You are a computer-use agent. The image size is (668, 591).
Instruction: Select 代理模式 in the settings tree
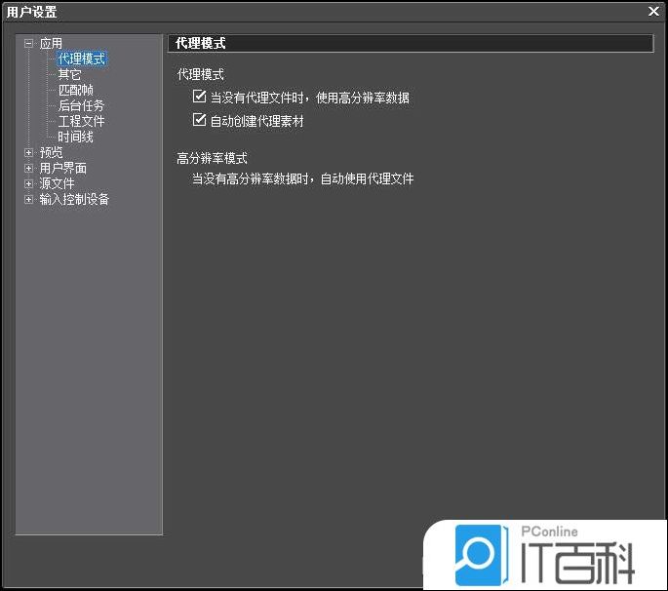81,59
